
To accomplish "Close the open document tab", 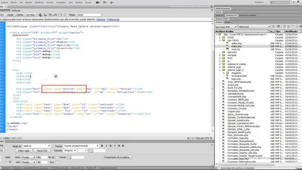I will (x=6, y=7).
